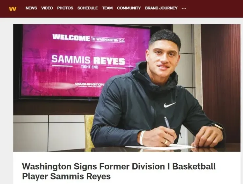Expand the more options ellipsis menu
Viewport: 243px width, 184px height.
click(184, 9)
